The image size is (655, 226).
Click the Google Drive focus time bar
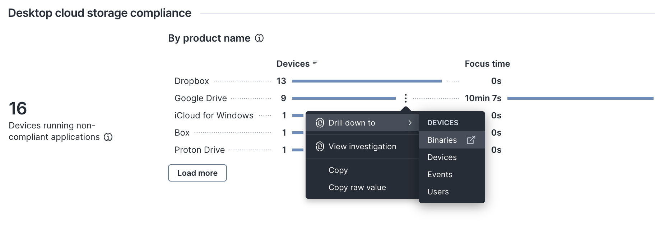click(x=580, y=98)
